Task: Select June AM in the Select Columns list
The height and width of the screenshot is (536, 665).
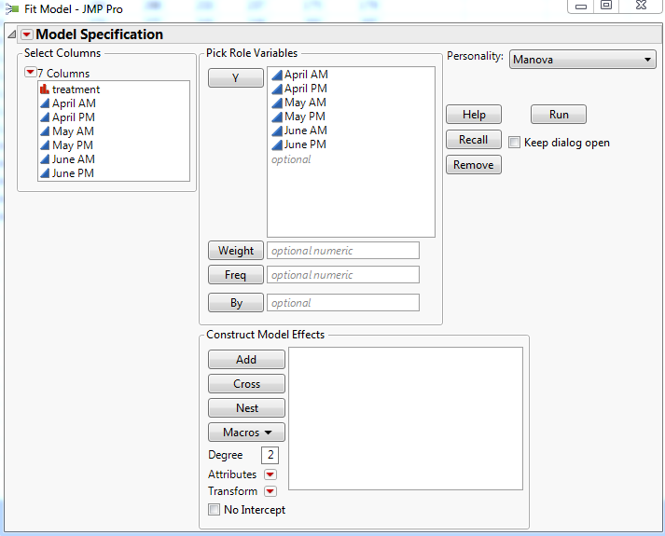Action: (74, 159)
